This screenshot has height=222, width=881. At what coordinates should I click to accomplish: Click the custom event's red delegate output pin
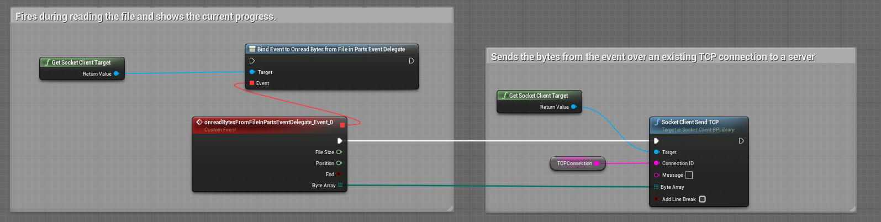pos(342,125)
